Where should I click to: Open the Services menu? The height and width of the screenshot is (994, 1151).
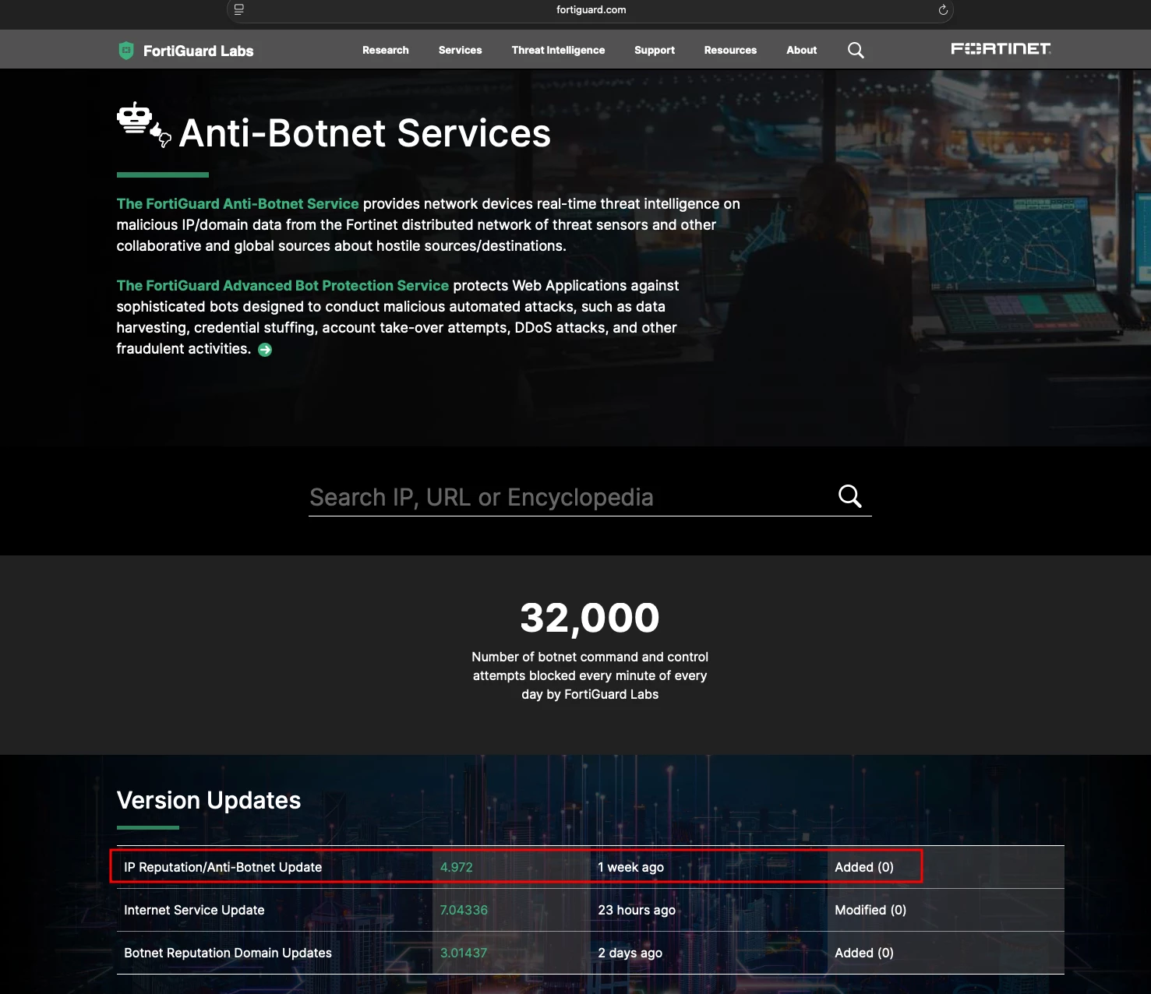coord(461,50)
